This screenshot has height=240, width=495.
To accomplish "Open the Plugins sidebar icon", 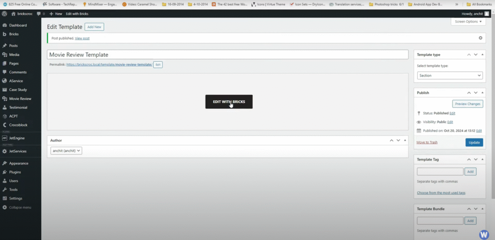I will (4, 172).
